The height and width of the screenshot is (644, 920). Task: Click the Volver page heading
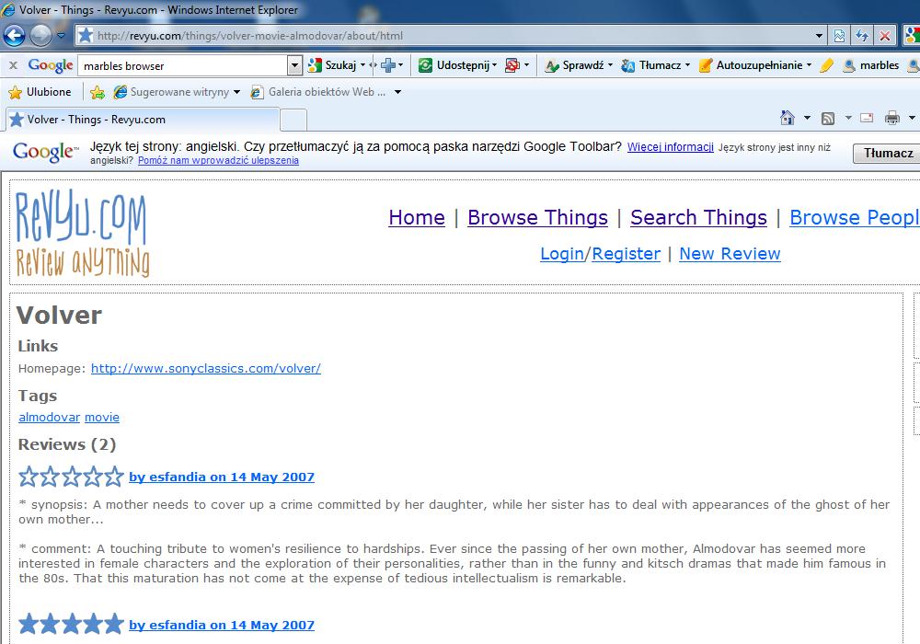(59, 316)
